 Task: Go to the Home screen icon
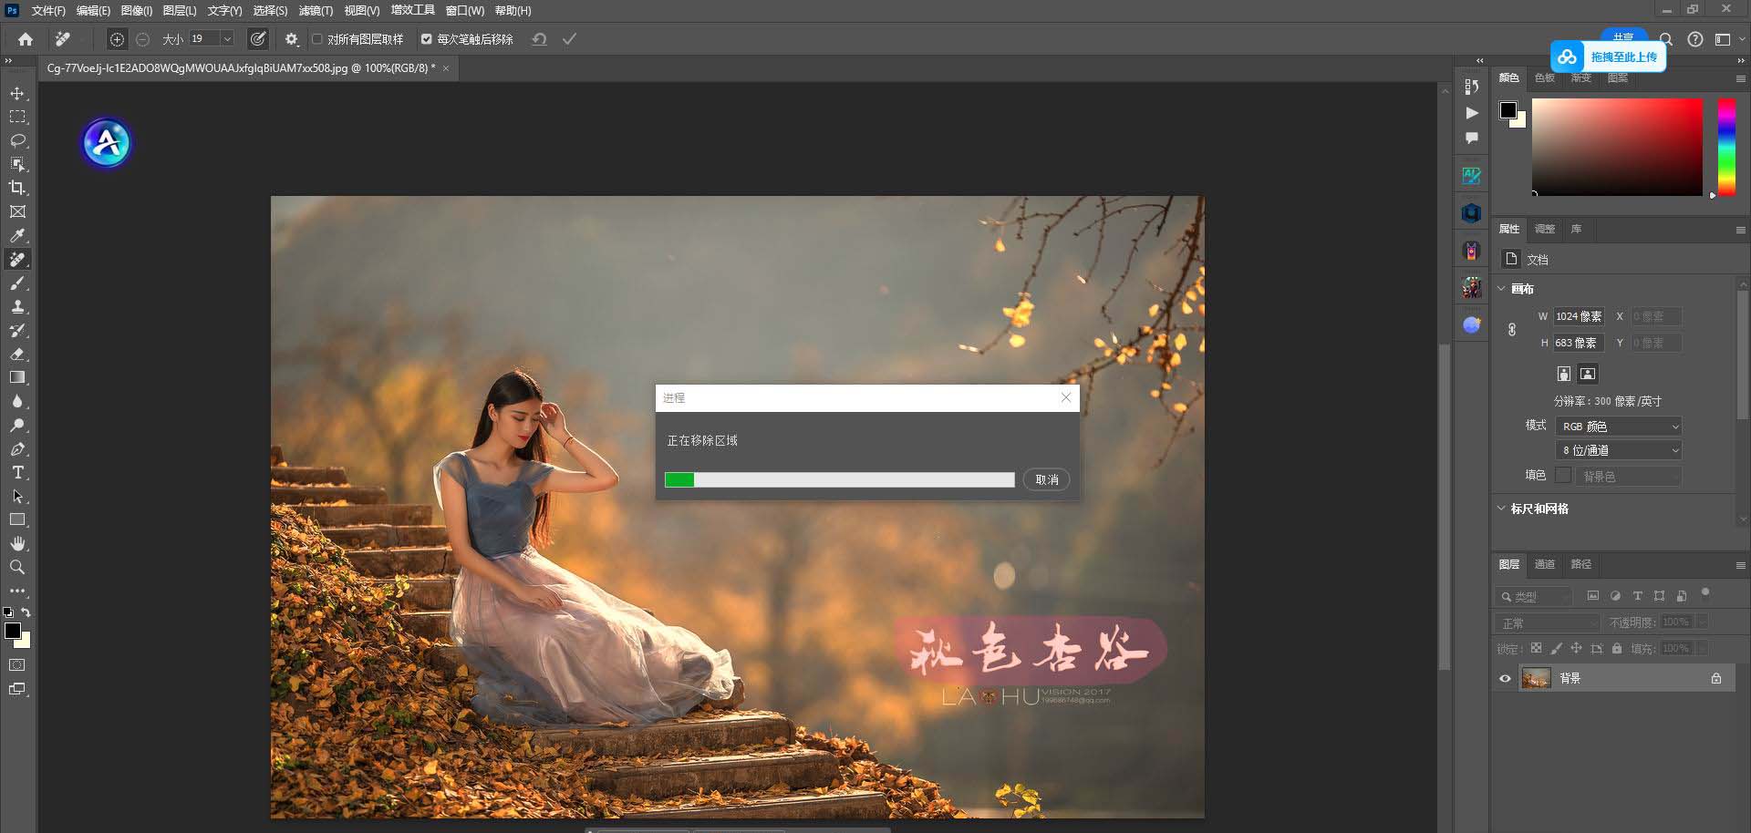click(26, 39)
